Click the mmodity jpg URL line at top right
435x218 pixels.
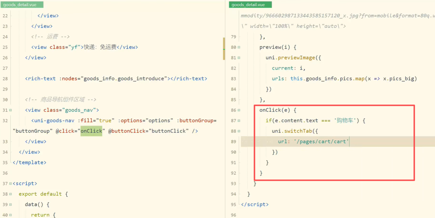[338, 16]
